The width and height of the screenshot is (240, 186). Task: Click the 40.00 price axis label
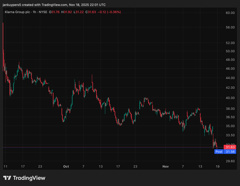click(230, 98)
